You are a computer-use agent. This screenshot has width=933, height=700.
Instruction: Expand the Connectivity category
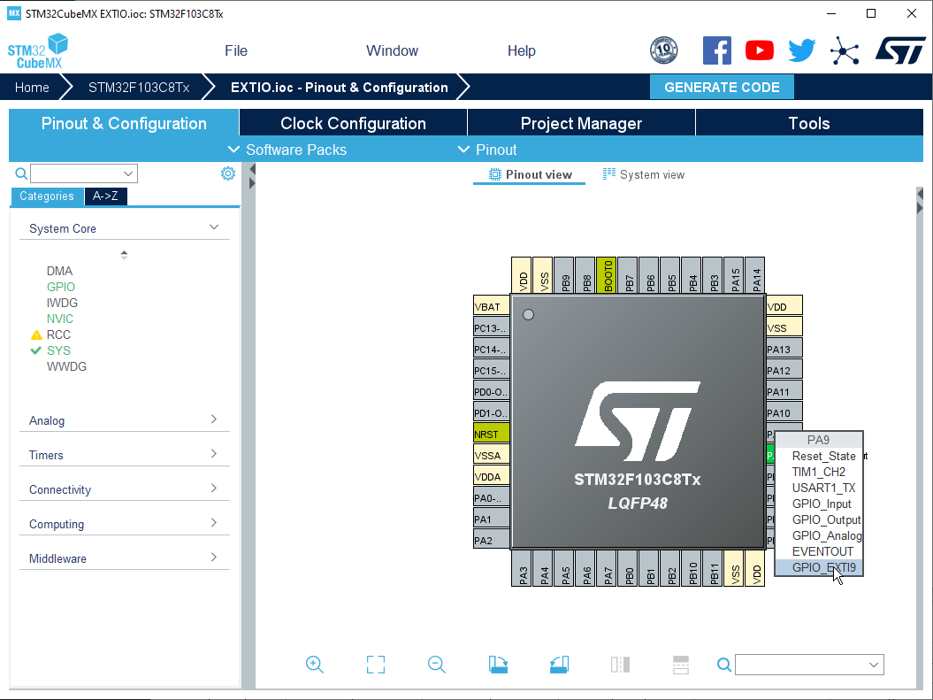point(214,488)
